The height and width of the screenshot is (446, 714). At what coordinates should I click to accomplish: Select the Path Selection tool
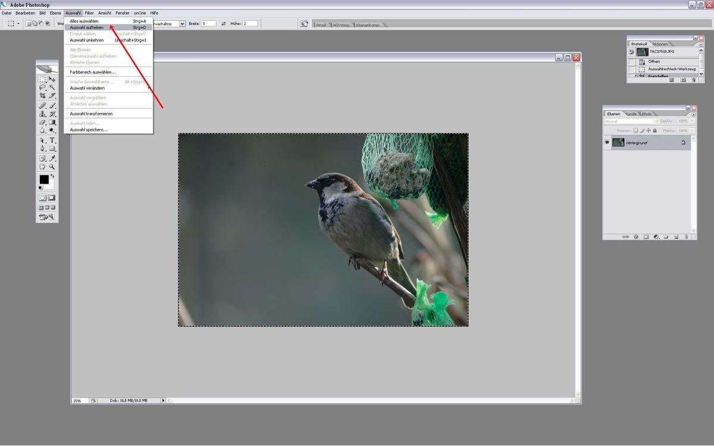pyautogui.click(x=43, y=140)
